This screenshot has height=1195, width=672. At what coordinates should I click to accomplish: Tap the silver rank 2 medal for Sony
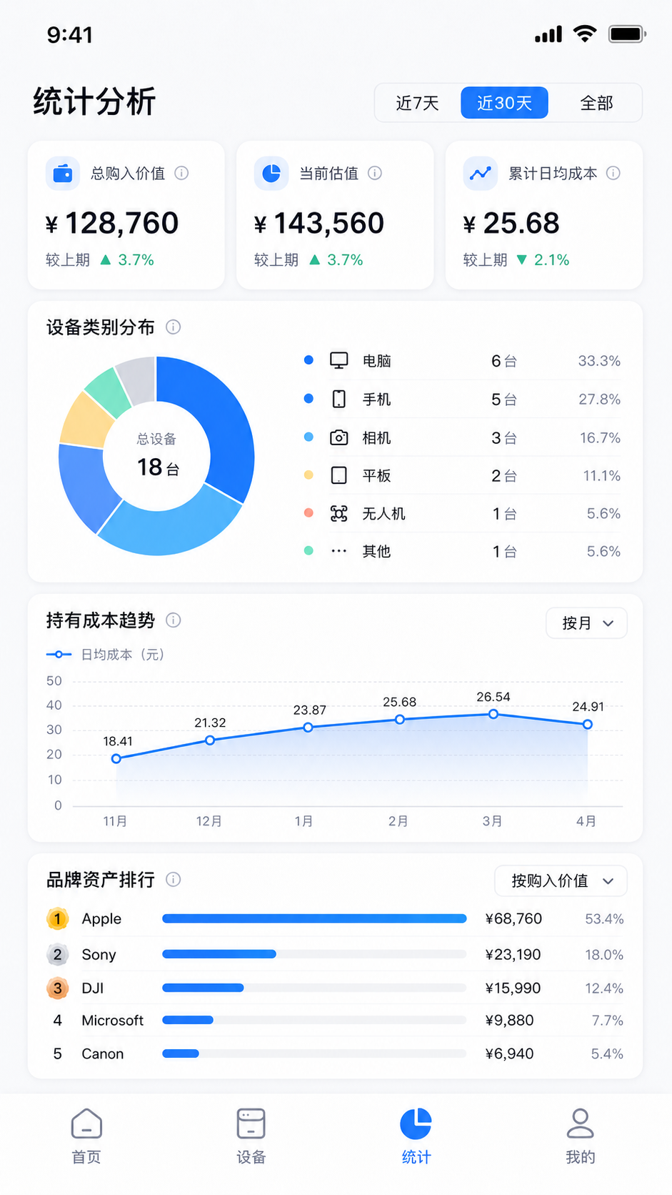58,954
